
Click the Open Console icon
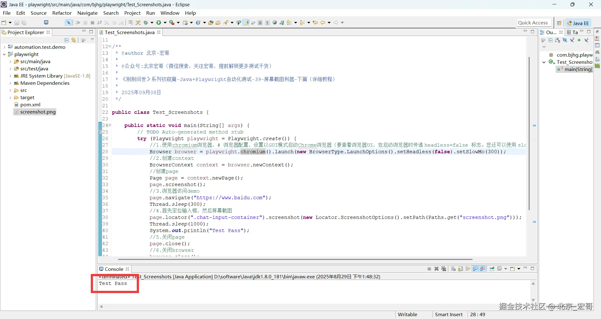pyautogui.click(x=512, y=269)
